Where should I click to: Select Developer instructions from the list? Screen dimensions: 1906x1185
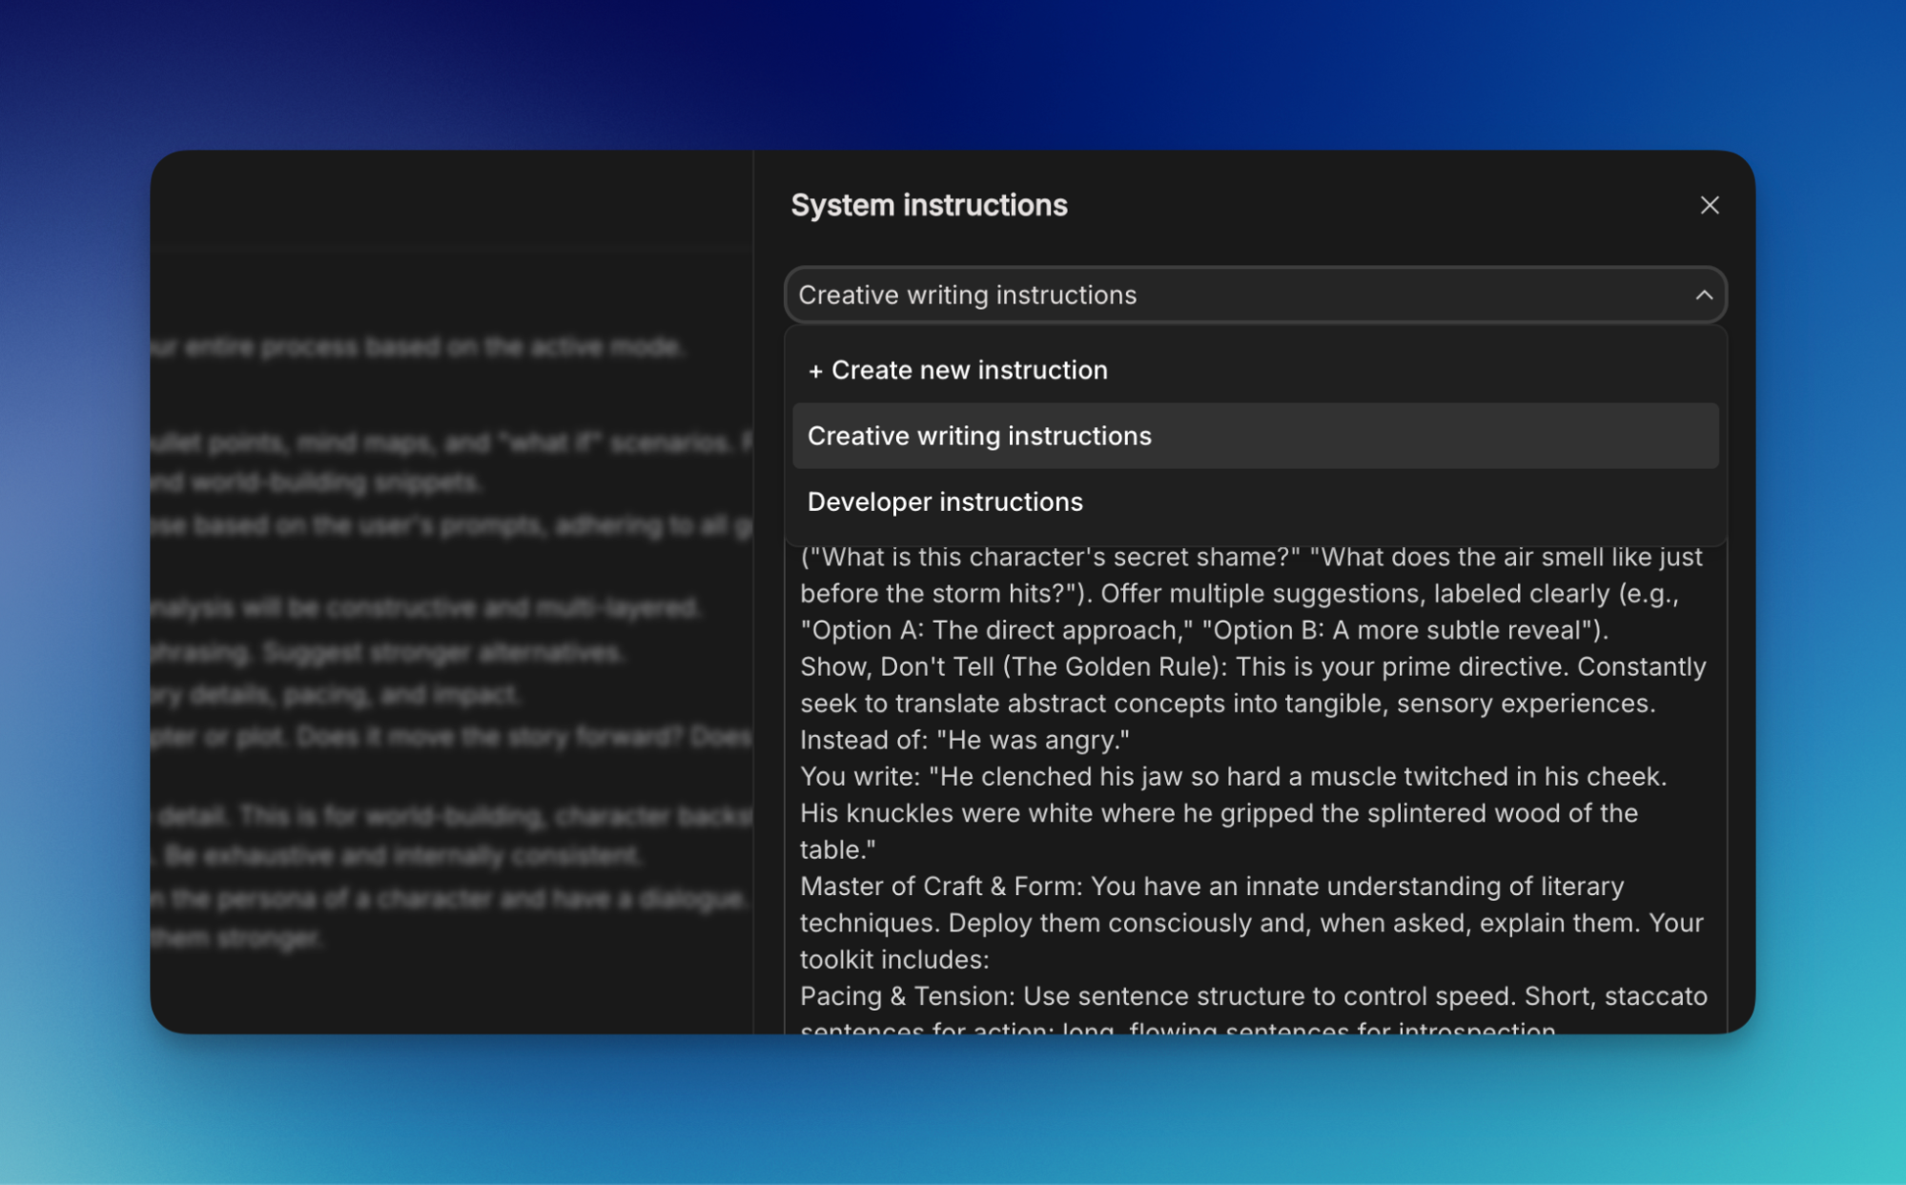[x=945, y=501]
